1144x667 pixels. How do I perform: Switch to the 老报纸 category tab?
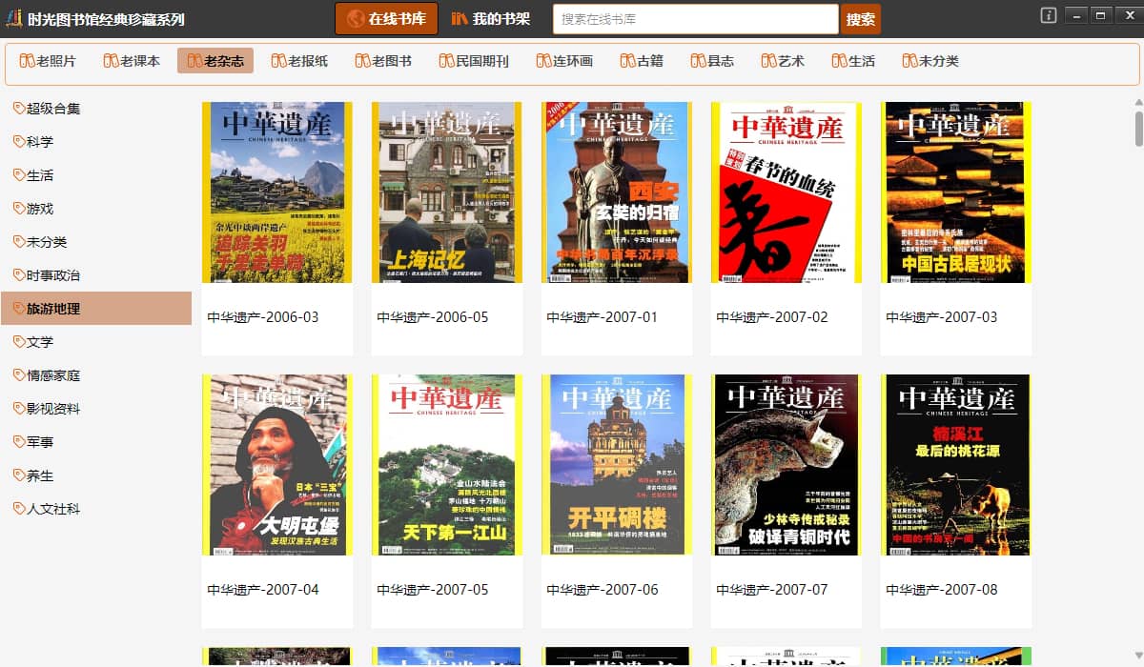pos(299,61)
